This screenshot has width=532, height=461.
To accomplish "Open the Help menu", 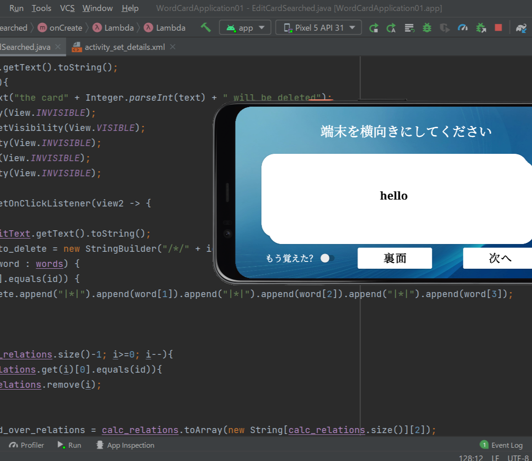I will (x=130, y=8).
